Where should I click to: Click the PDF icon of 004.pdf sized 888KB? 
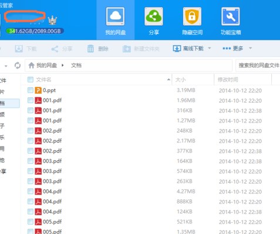tap(38, 202)
